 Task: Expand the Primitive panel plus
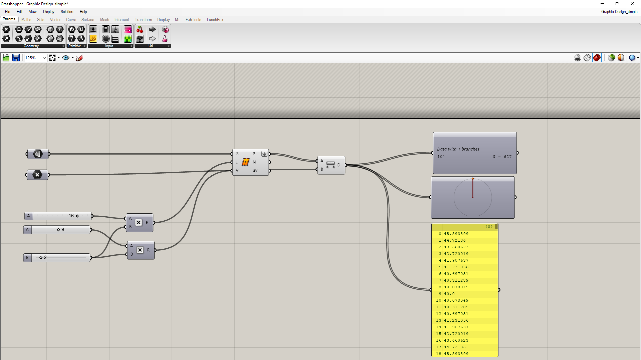click(x=85, y=46)
